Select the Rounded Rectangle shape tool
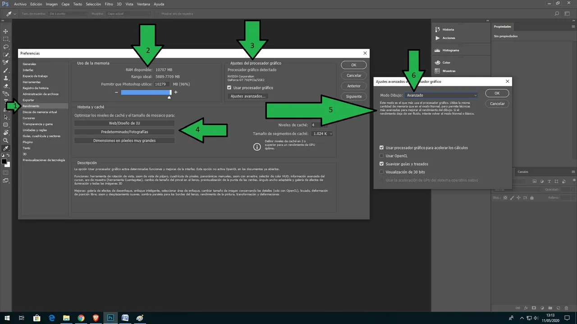This screenshot has width=577, height=324. (x=6, y=125)
